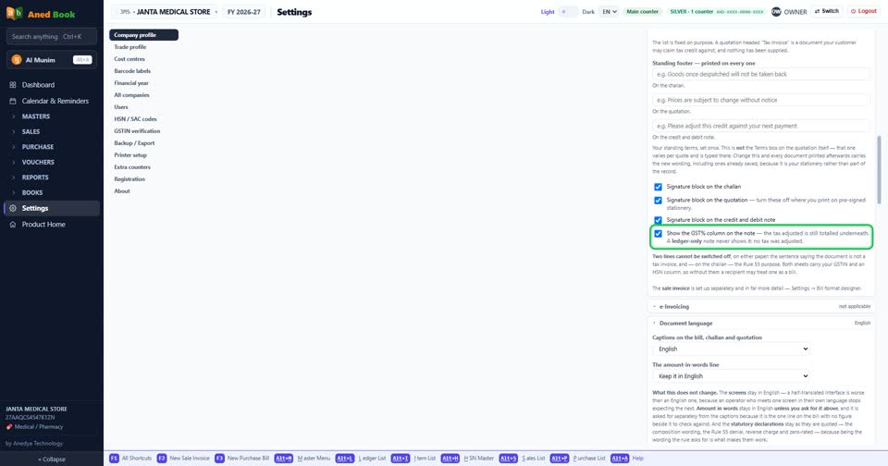
Task: Open the Backup / Export settings tab
Action: click(144, 143)
